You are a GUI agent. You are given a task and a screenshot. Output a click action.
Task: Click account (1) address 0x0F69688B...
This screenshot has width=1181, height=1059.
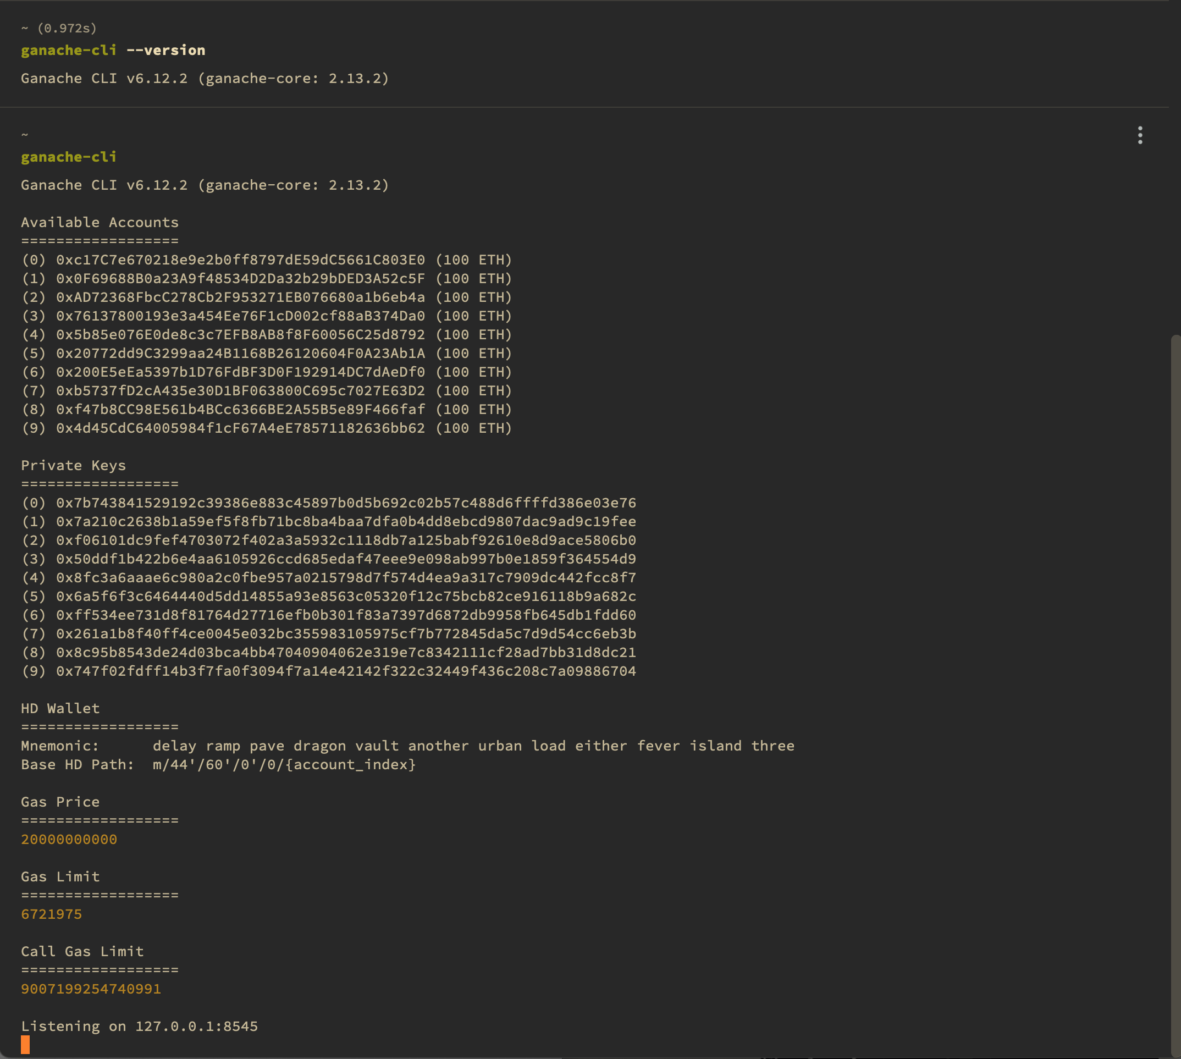coord(240,279)
